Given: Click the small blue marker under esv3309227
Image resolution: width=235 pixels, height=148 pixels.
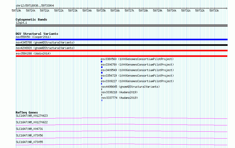Looking at the screenshot, I should pyautogui.click(x=102, y=84).
